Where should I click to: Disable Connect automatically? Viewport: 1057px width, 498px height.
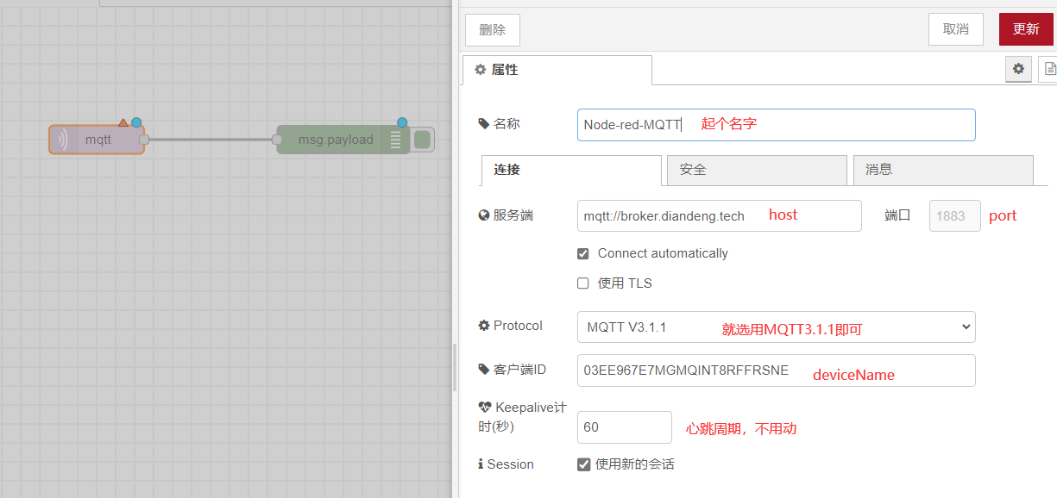[x=583, y=253]
